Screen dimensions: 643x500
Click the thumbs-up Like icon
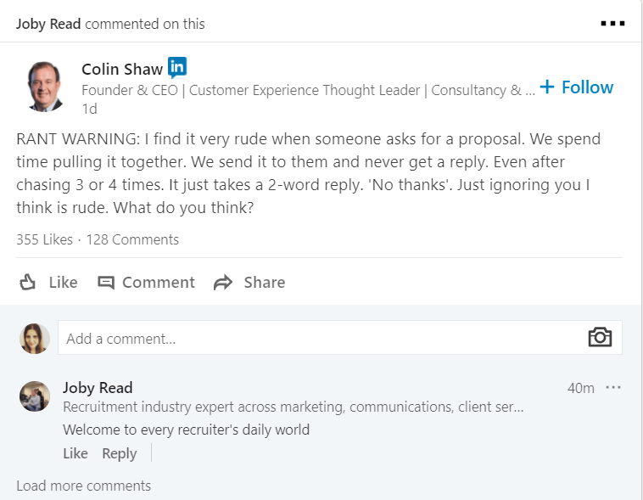(x=28, y=283)
